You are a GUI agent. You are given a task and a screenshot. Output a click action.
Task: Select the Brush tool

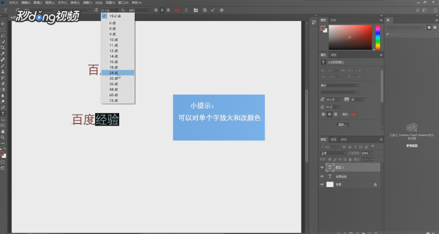click(3, 66)
